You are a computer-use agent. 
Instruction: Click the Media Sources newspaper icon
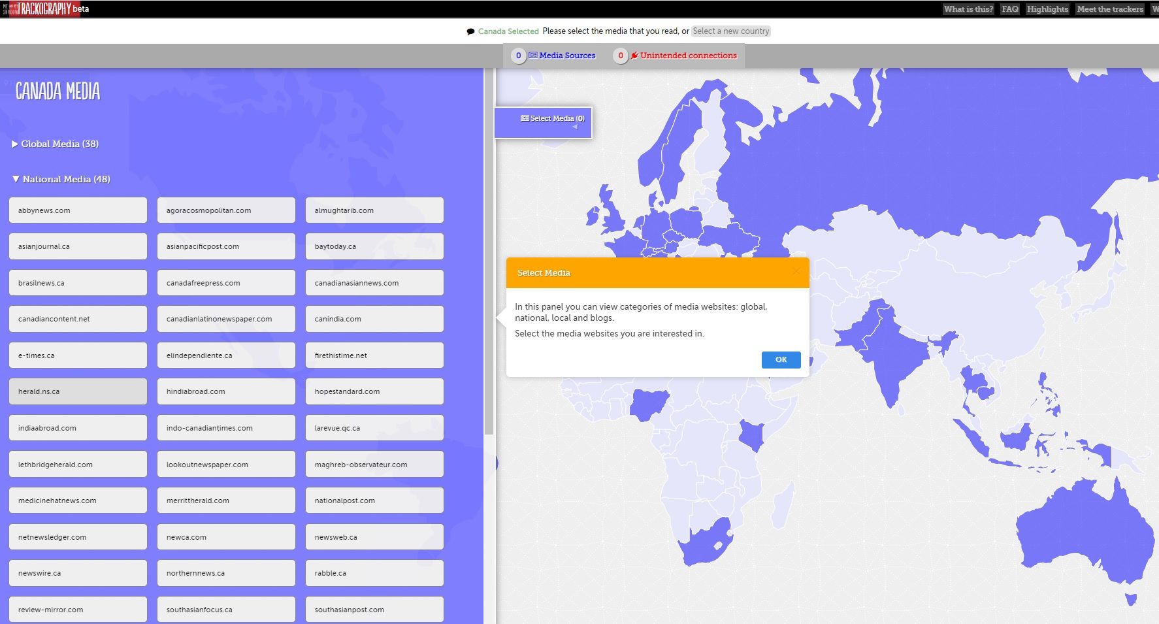pos(533,56)
